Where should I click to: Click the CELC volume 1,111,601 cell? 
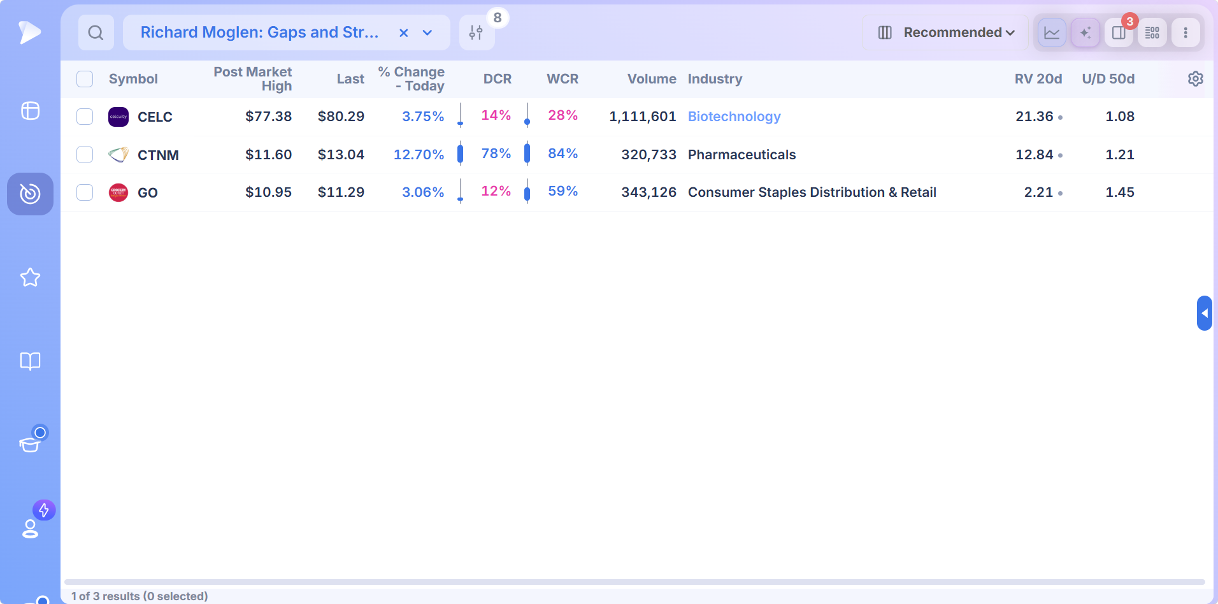click(x=642, y=117)
